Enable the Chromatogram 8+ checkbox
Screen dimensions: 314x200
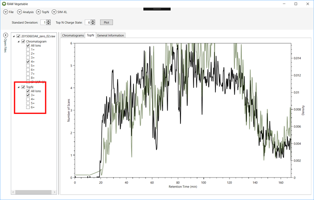[28, 78]
